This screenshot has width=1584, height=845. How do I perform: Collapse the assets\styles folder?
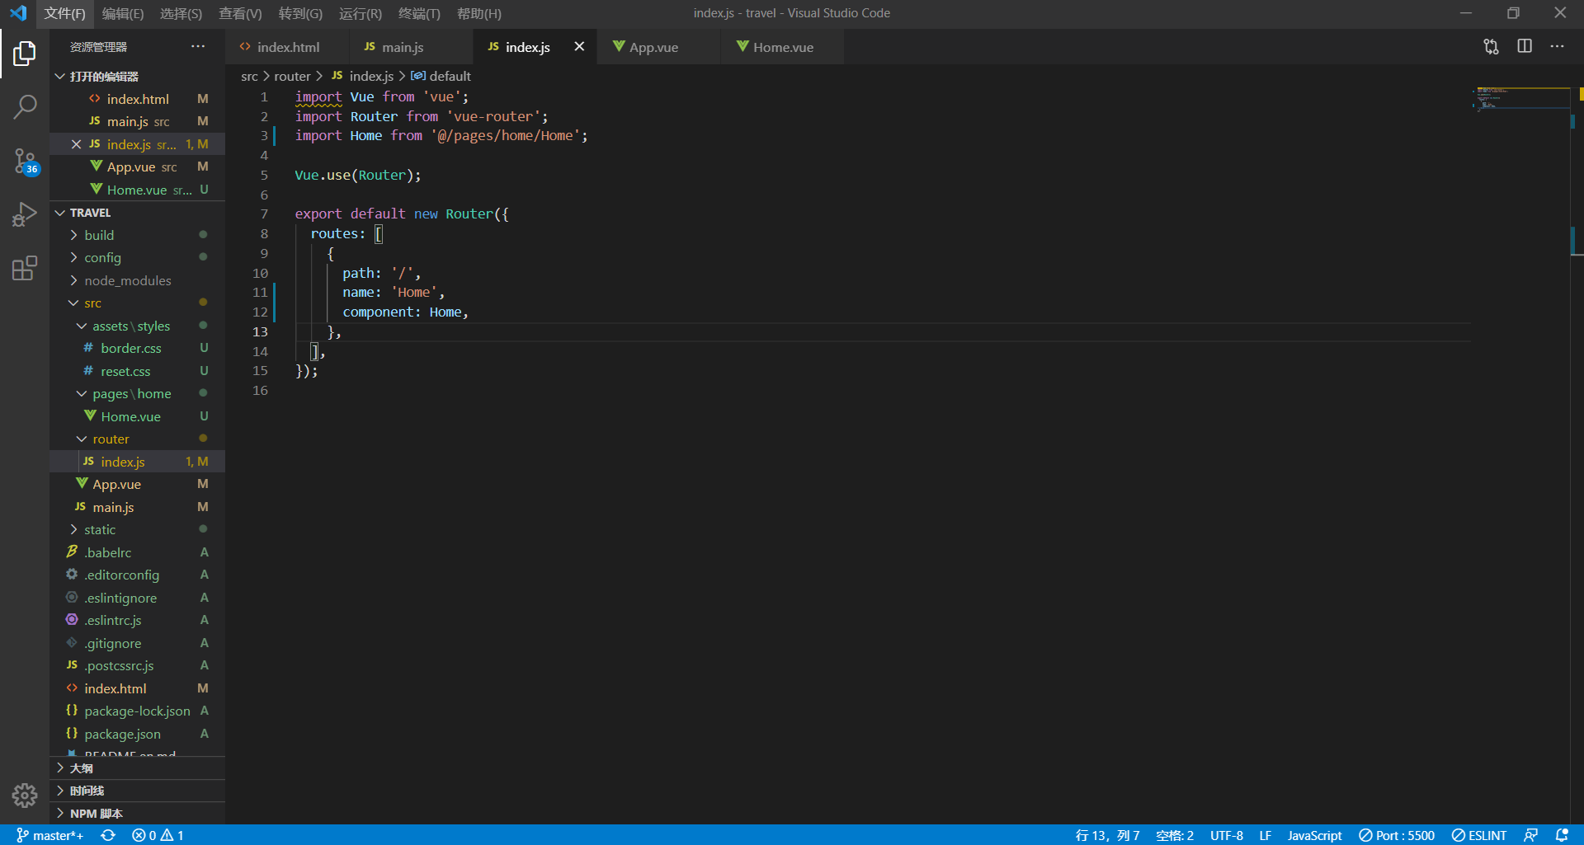pos(137,326)
